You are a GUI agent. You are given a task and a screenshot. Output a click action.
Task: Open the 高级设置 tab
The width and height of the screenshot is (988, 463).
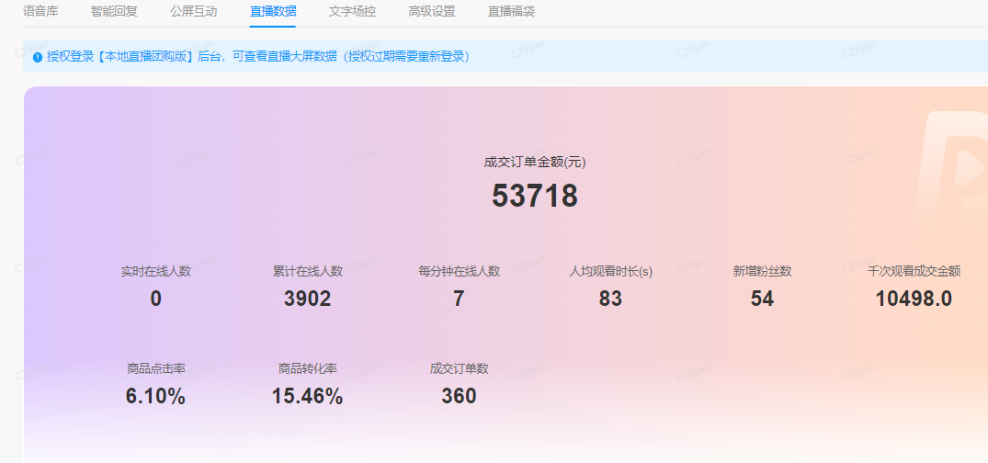pyautogui.click(x=432, y=12)
